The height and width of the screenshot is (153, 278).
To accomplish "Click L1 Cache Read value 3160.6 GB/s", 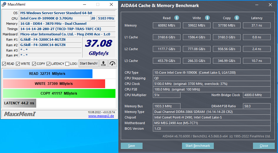I will click(x=166, y=37).
